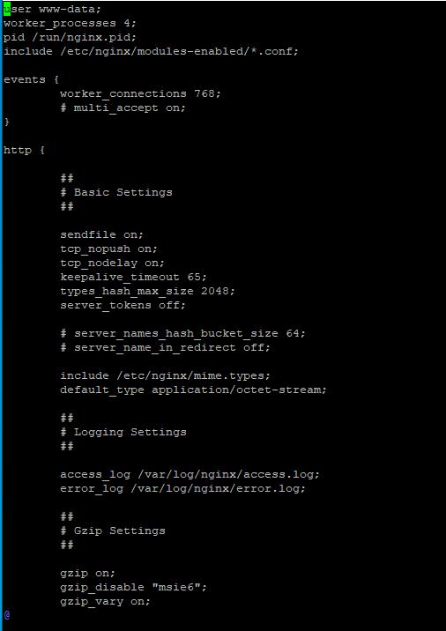Screen dimensions: 446x631
Task: Click the tcp_nopush on directive
Action: 109,249
